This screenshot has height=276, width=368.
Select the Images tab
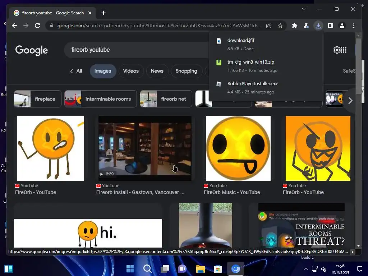103,71
